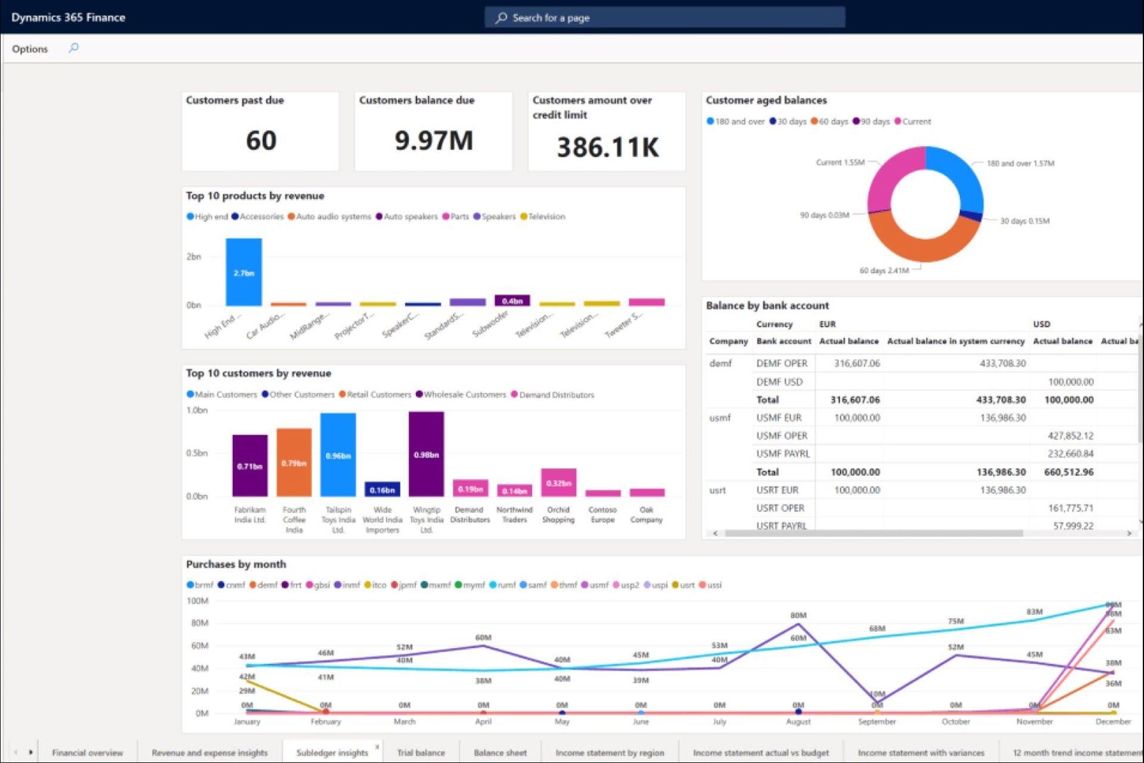Select the 660,512.96 total cell
The height and width of the screenshot is (763, 1144).
tap(1069, 472)
